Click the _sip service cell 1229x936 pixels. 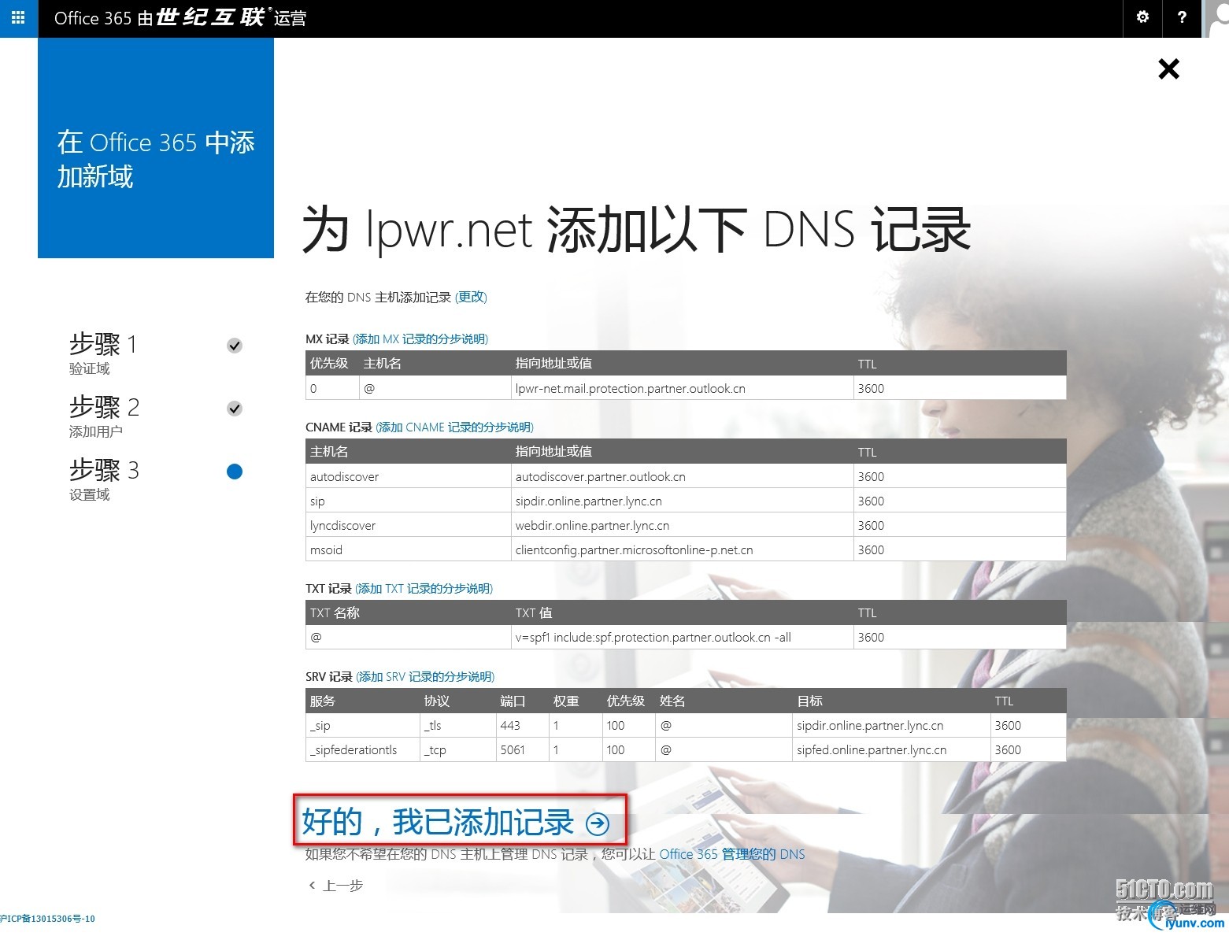coord(362,725)
